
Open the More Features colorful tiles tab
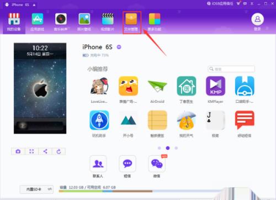point(155,22)
